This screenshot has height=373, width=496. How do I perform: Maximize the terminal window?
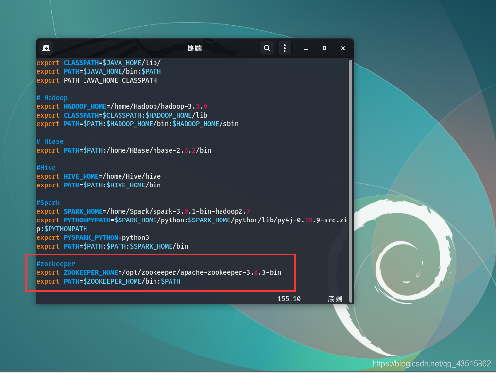[x=324, y=48]
